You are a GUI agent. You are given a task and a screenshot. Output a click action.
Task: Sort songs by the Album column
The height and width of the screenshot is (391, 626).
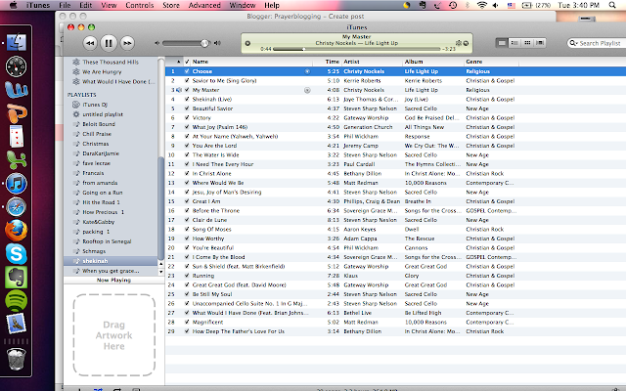coord(433,62)
